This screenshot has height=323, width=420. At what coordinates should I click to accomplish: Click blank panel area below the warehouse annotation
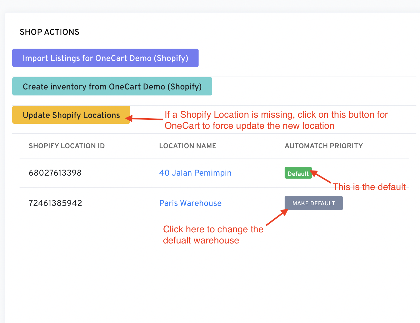pos(211,285)
